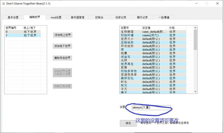This screenshot has width=223, height=133.
Task: Switch to the mod设置 tab
Action: click(56, 17)
